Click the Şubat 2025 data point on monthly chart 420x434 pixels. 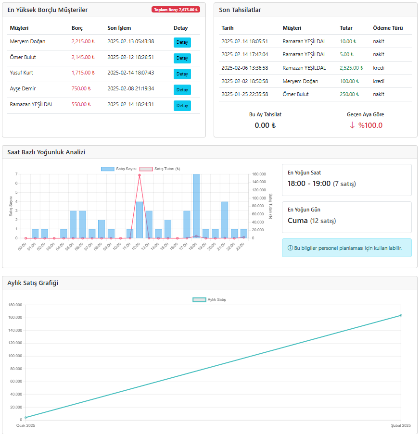coord(401,315)
